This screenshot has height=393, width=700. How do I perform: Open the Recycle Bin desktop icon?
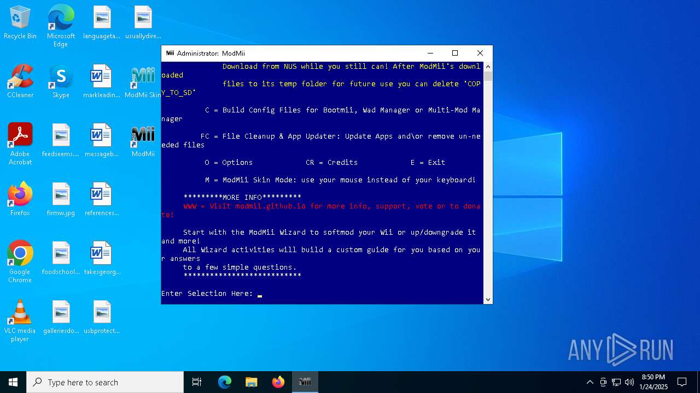click(20, 23)
